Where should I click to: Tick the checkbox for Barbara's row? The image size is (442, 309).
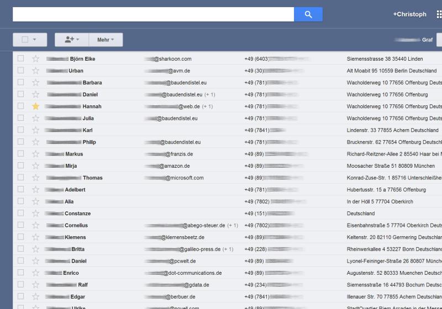pos(21,83)
